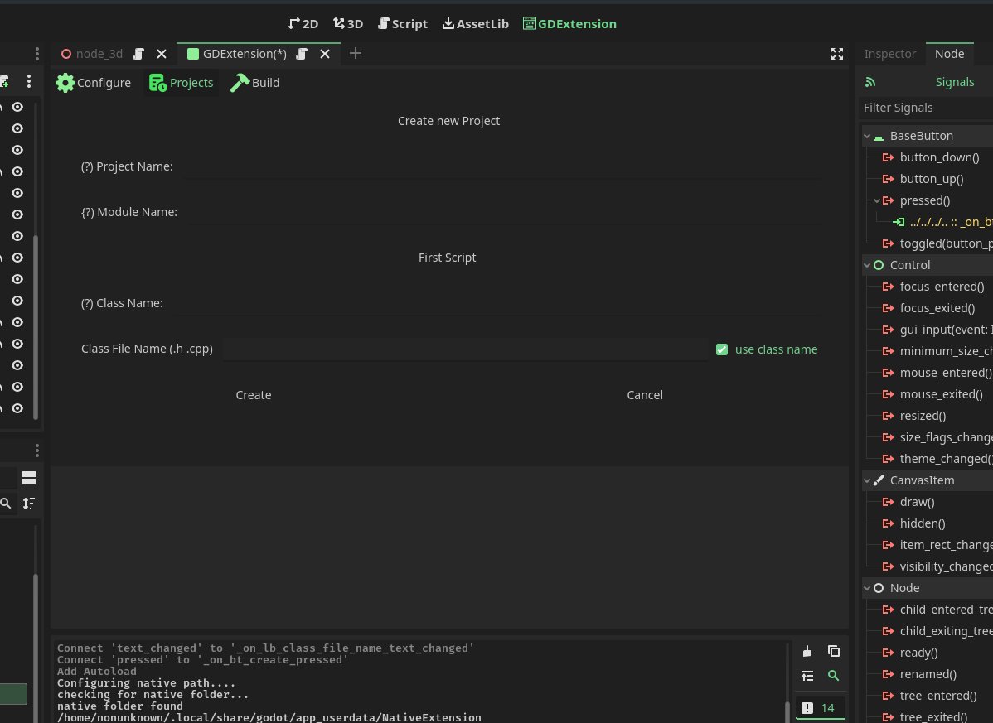Select the tree_entered() signal

(x=938, y=695)
